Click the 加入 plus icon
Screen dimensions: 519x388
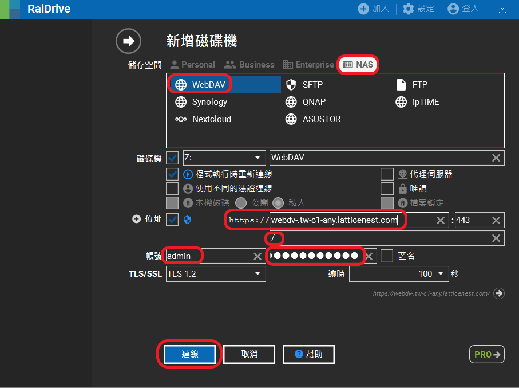pyautogui.click(x=363, y=9)
